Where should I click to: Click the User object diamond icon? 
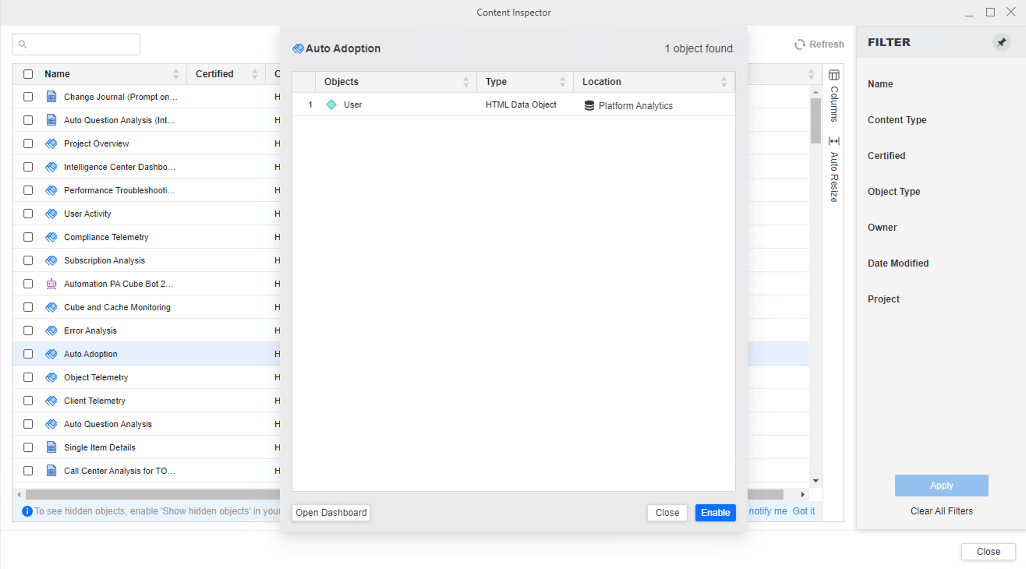tap(331, 105)
